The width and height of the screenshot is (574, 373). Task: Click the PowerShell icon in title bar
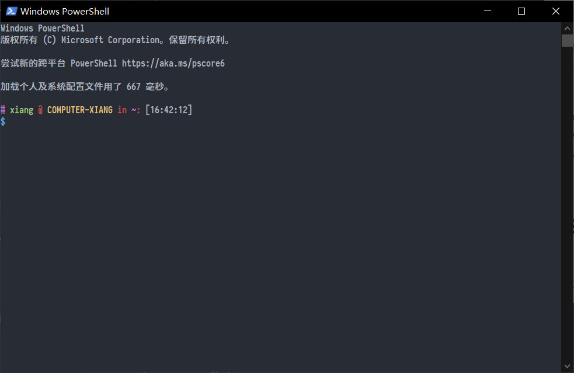point(11,11)
